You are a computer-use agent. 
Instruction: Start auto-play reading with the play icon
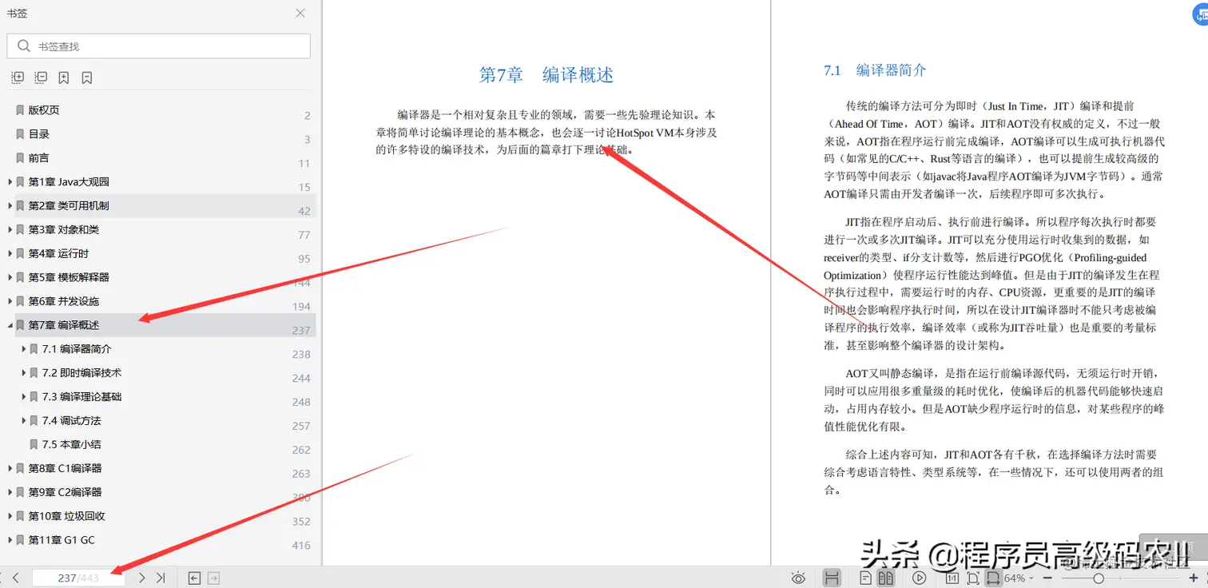(919, 577)
